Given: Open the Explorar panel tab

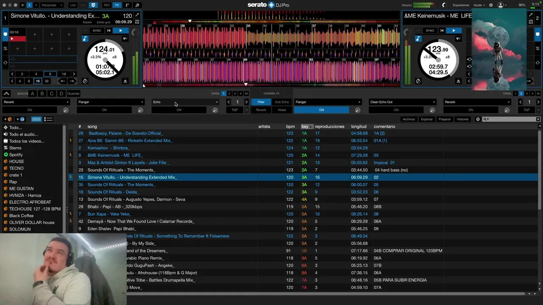Looking at the screenshot, I should 427,119.
